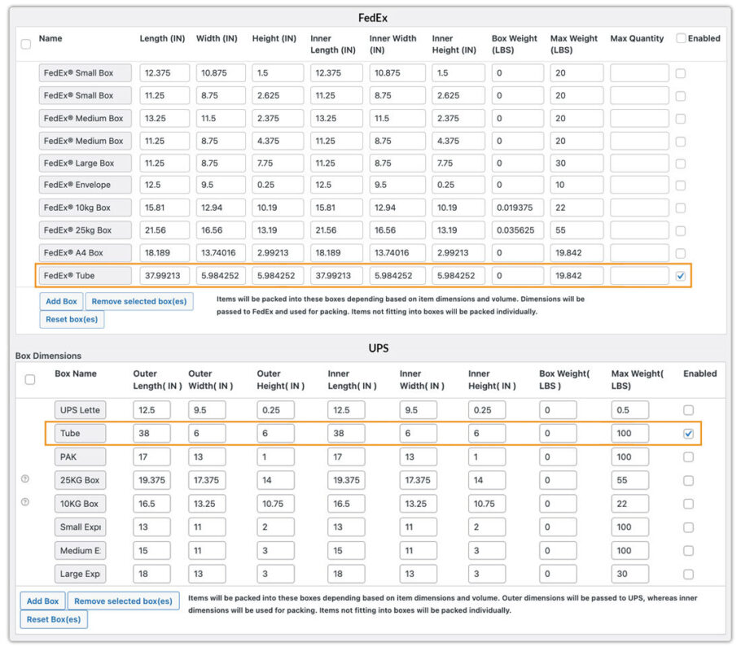741x651 pixels.
Task: Enable the UPS Letter row
Action: tap(689, 410)
